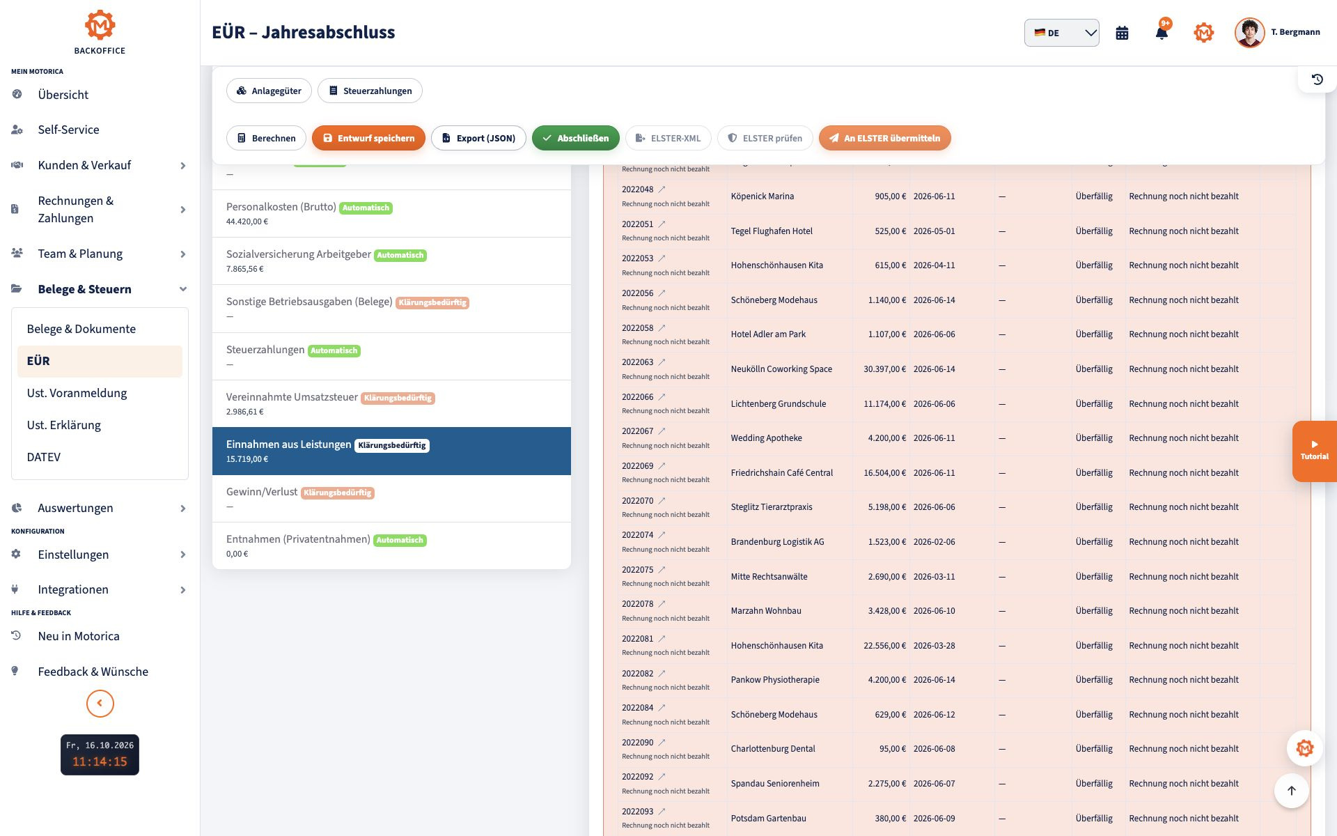Open the calendar icon in header
The width and height of the screenshot is (1337, 836).
(x=1122, y=33)
